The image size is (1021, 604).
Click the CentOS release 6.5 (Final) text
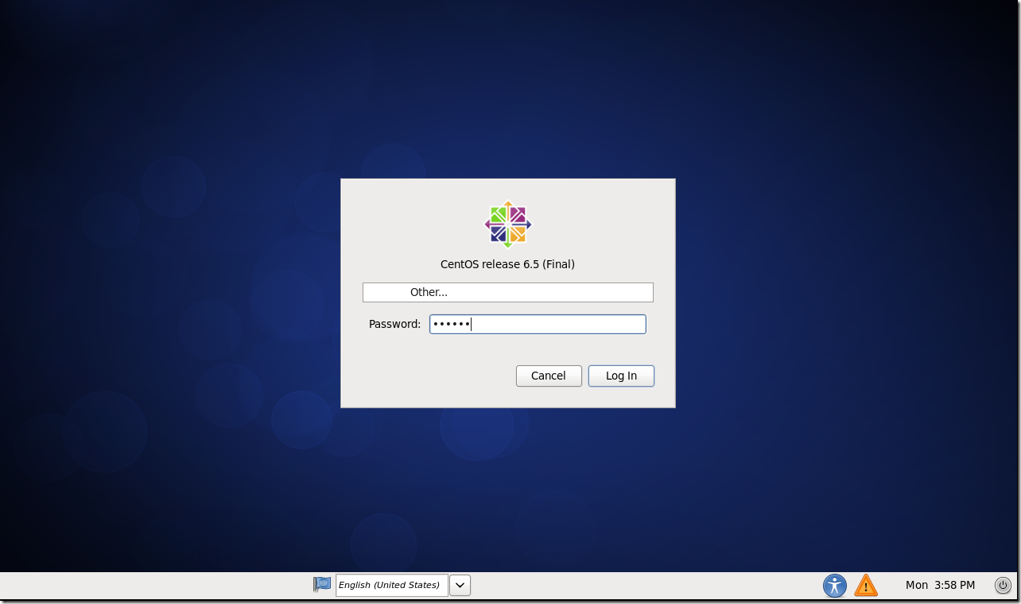pos(507,264)
